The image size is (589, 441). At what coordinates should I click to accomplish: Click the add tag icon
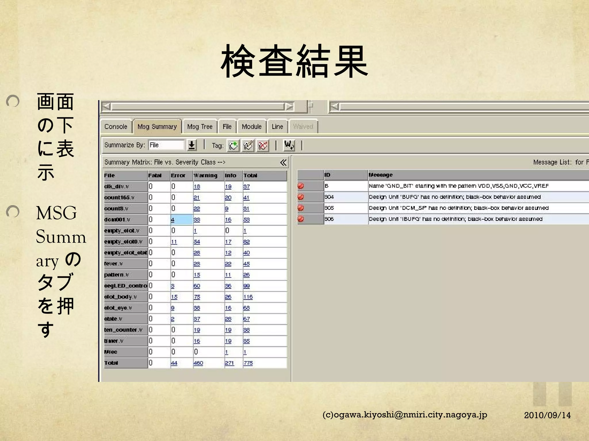(x=233, y=145)
